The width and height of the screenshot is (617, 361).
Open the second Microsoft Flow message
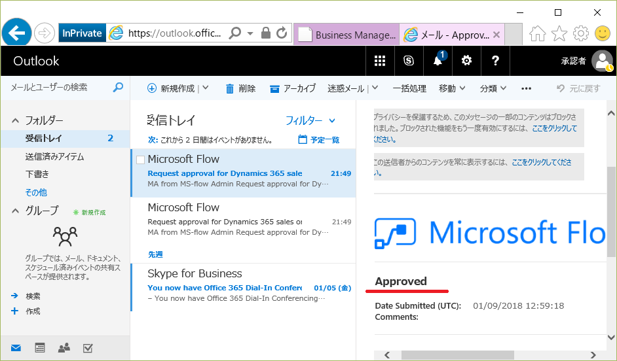244,221
